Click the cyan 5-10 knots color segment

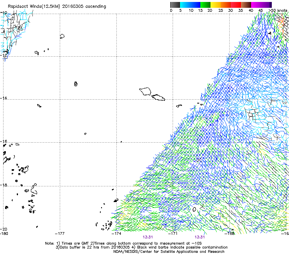click(x=185, y=5)
